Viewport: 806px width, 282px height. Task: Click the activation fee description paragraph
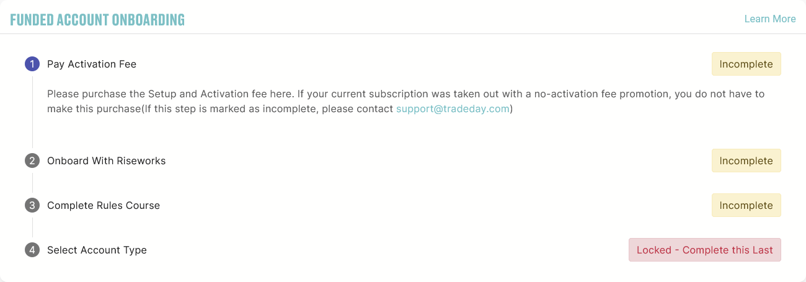(406, 101)
